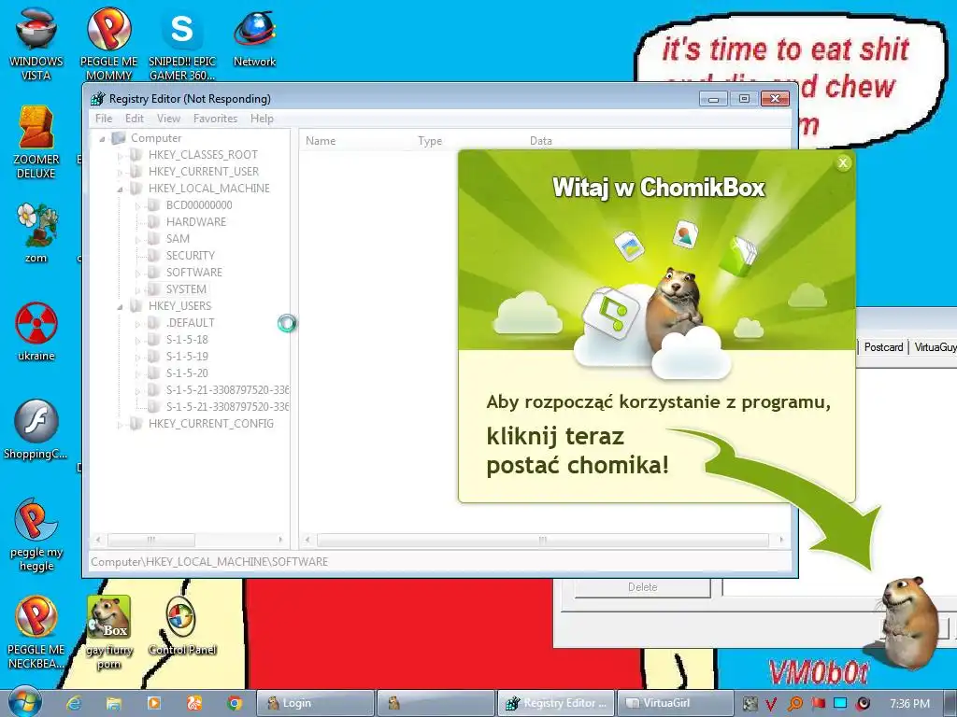Expand the SOFTWARE key

[x=138, y=274]
